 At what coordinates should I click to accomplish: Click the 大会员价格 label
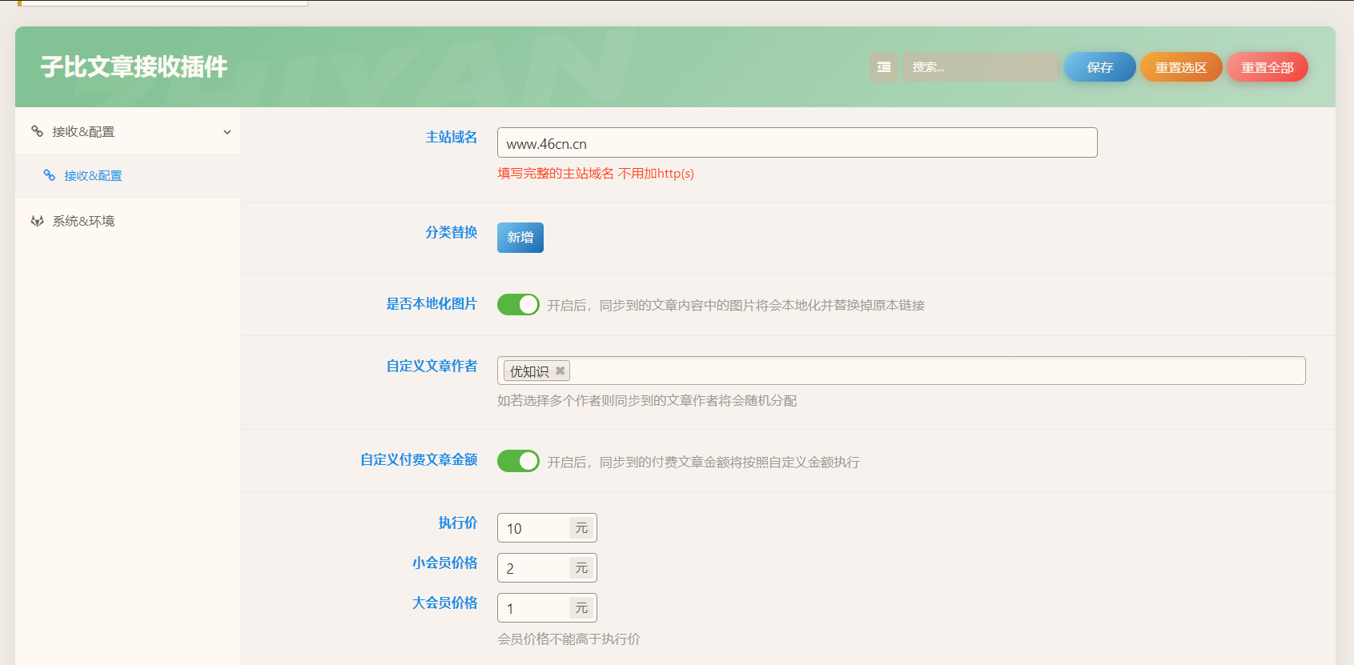point(445,603)
